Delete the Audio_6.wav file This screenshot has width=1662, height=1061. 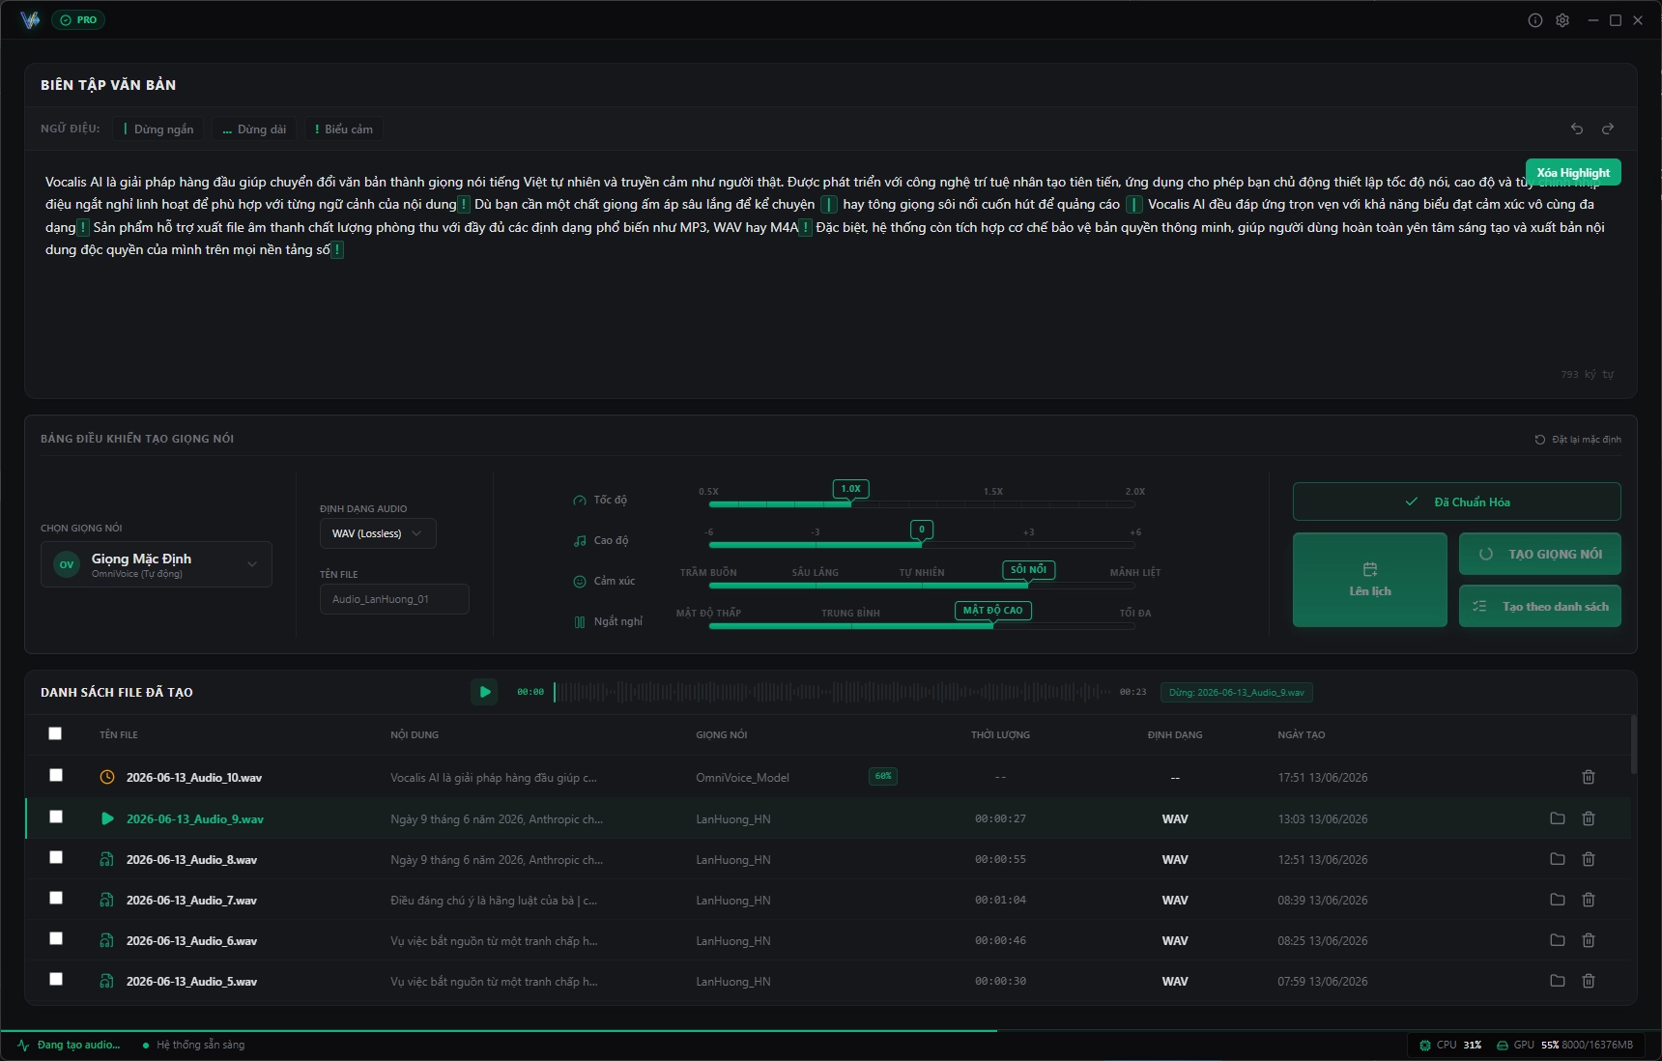[x=1589, y=940]
